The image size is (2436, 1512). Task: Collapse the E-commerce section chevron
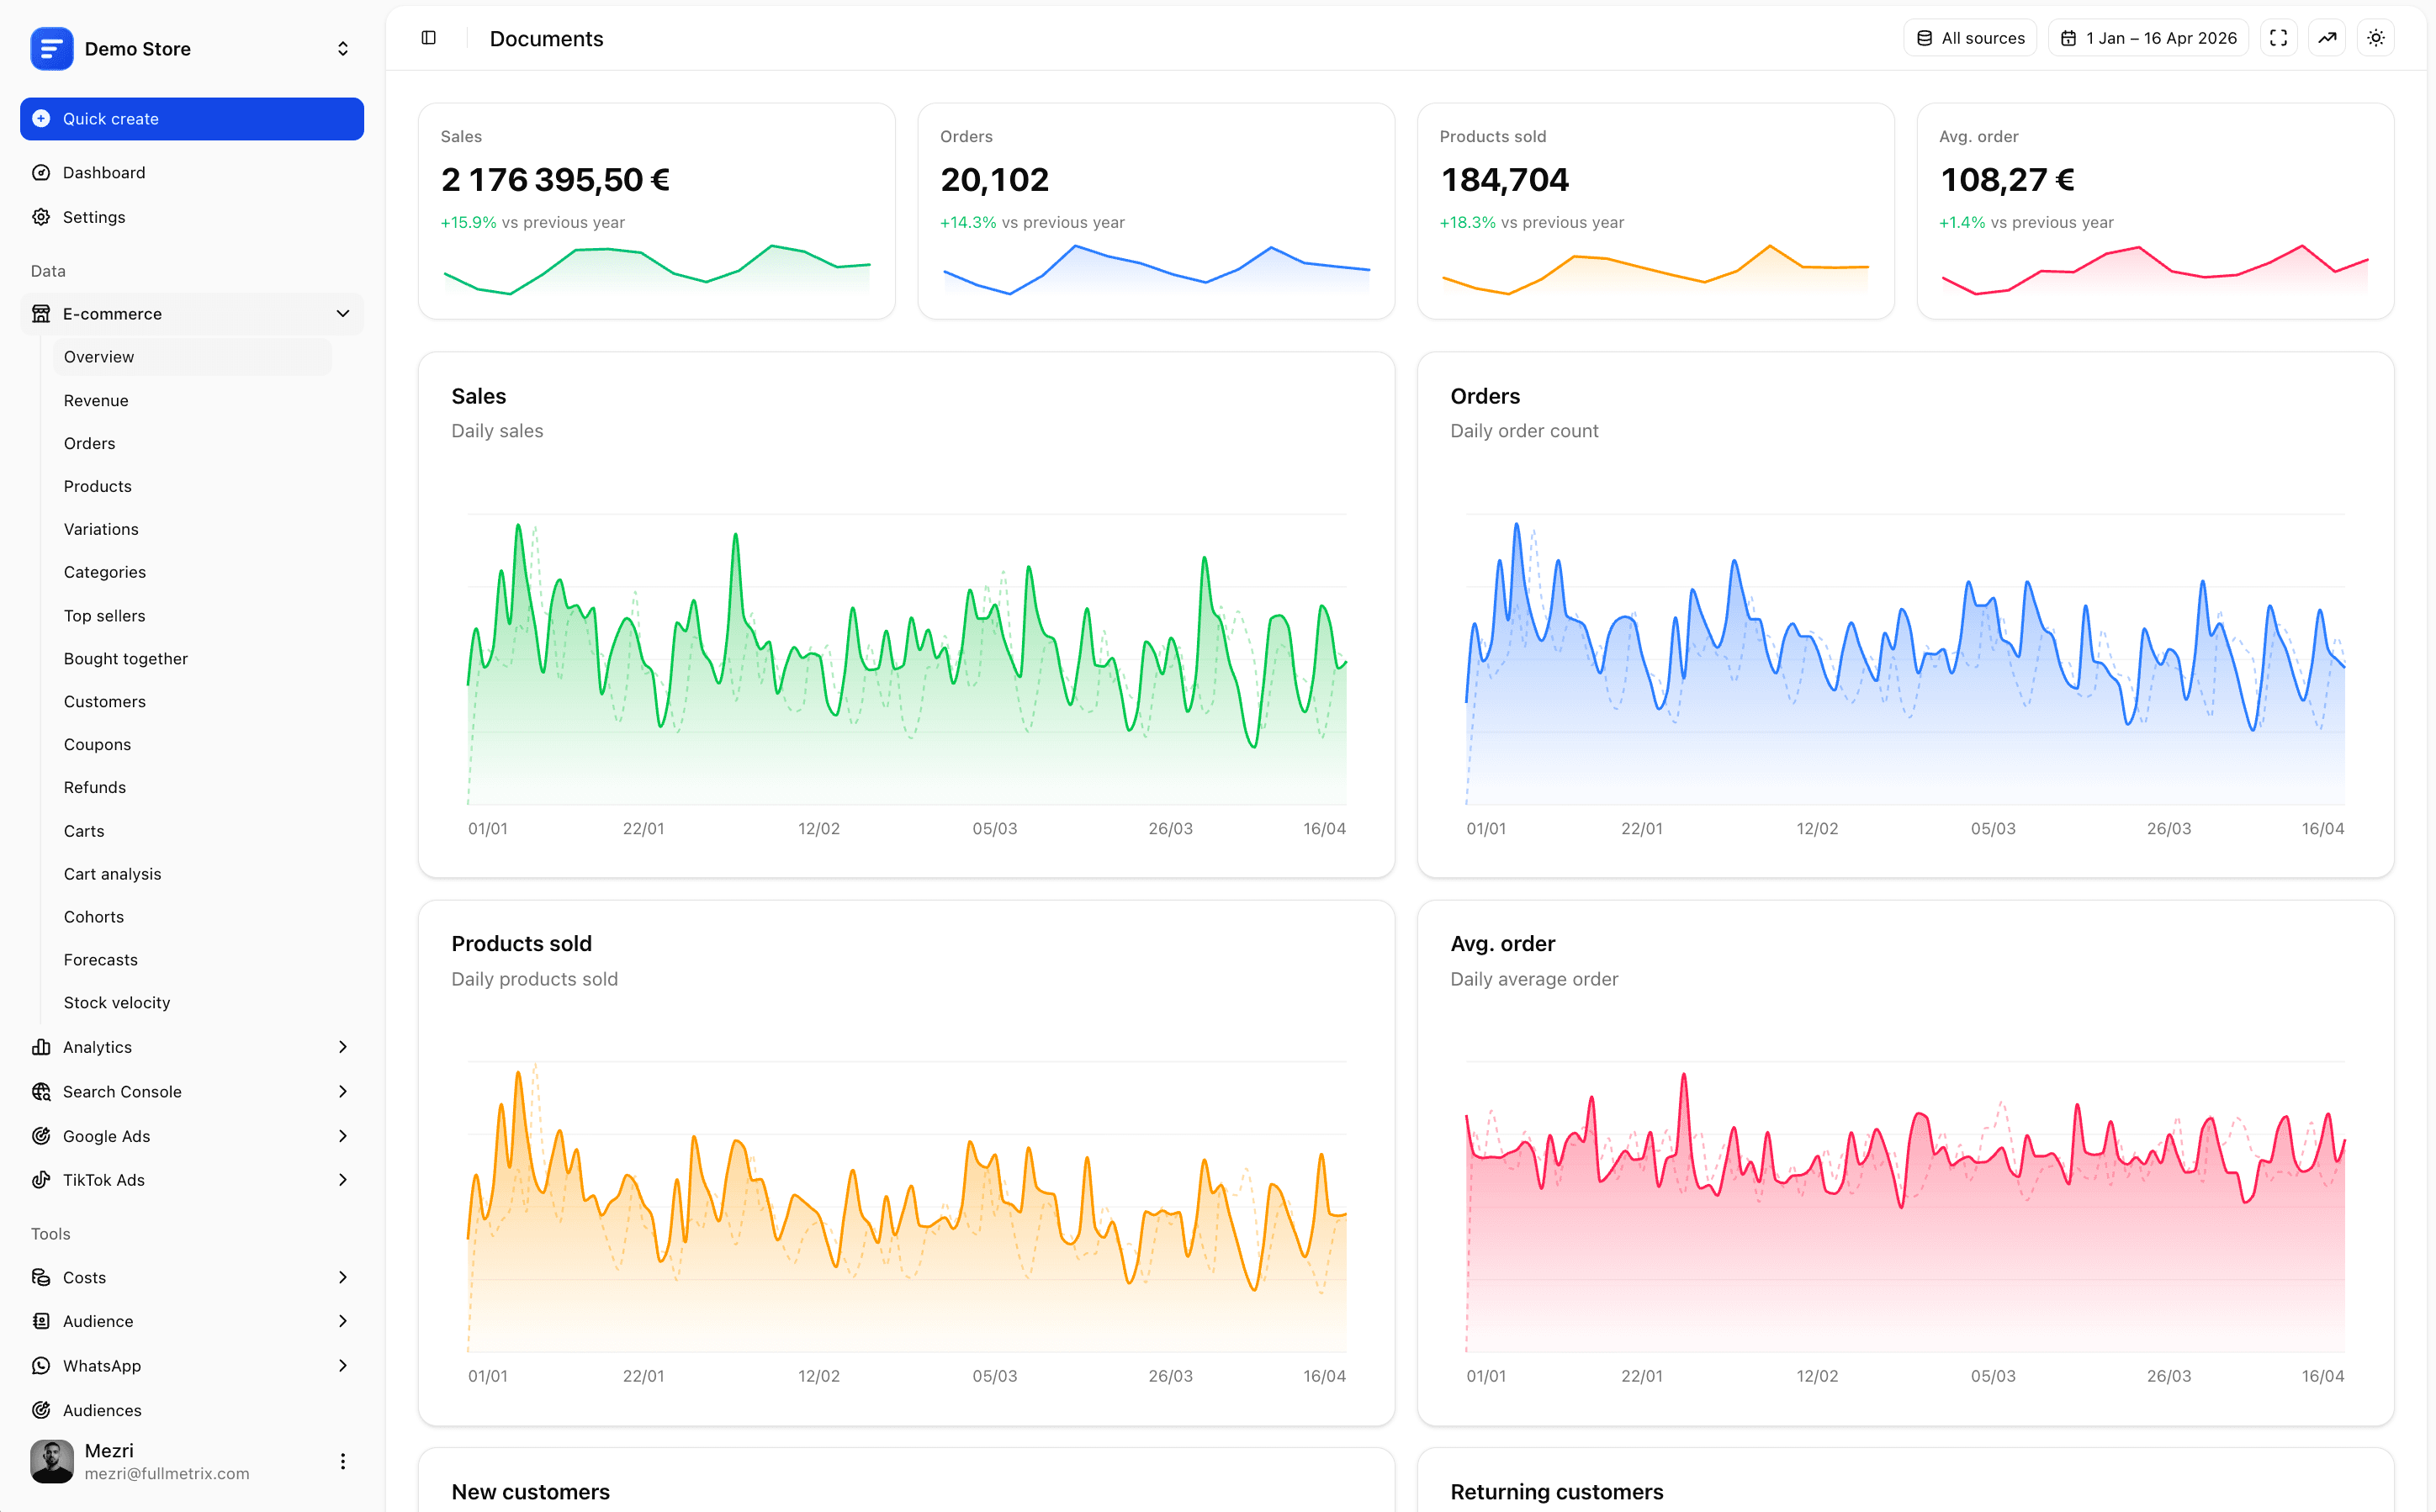coord(343,313)
